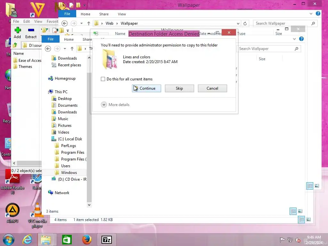Open address bar history dropdown for Wallpaper path
This screenshot has width=328, height=246.
click(238, 23)
